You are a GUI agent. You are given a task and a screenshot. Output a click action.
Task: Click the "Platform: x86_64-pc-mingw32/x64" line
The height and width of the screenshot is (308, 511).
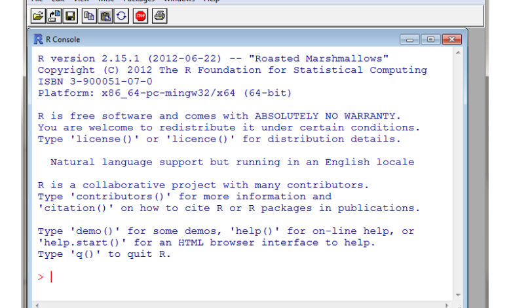coord(164,93)
